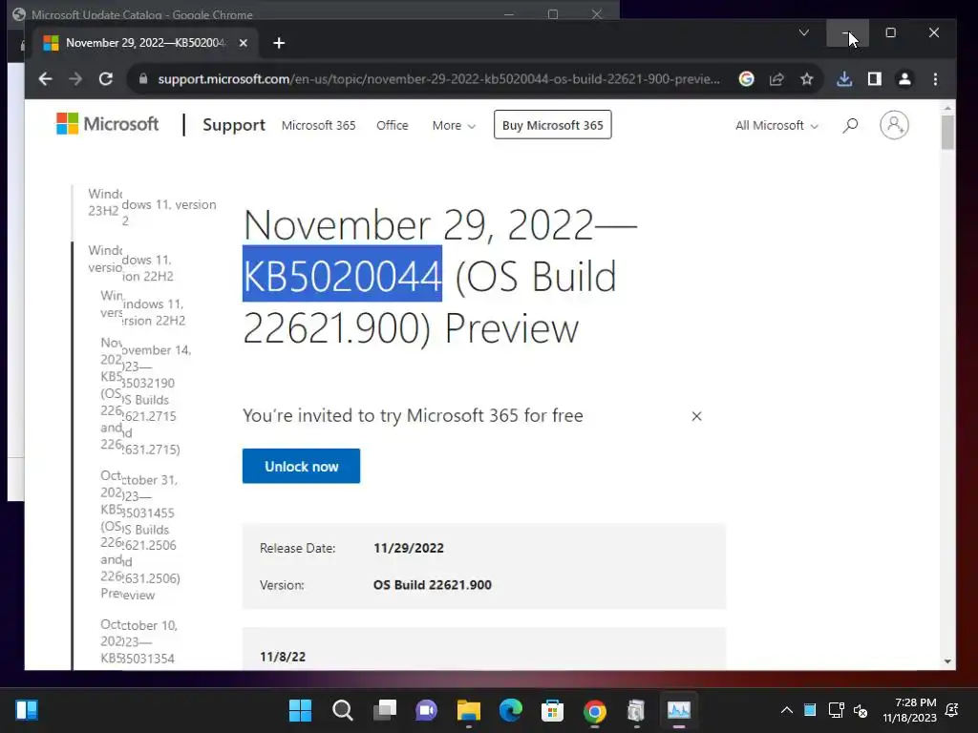Sign in with the account icon

[894, 125]
